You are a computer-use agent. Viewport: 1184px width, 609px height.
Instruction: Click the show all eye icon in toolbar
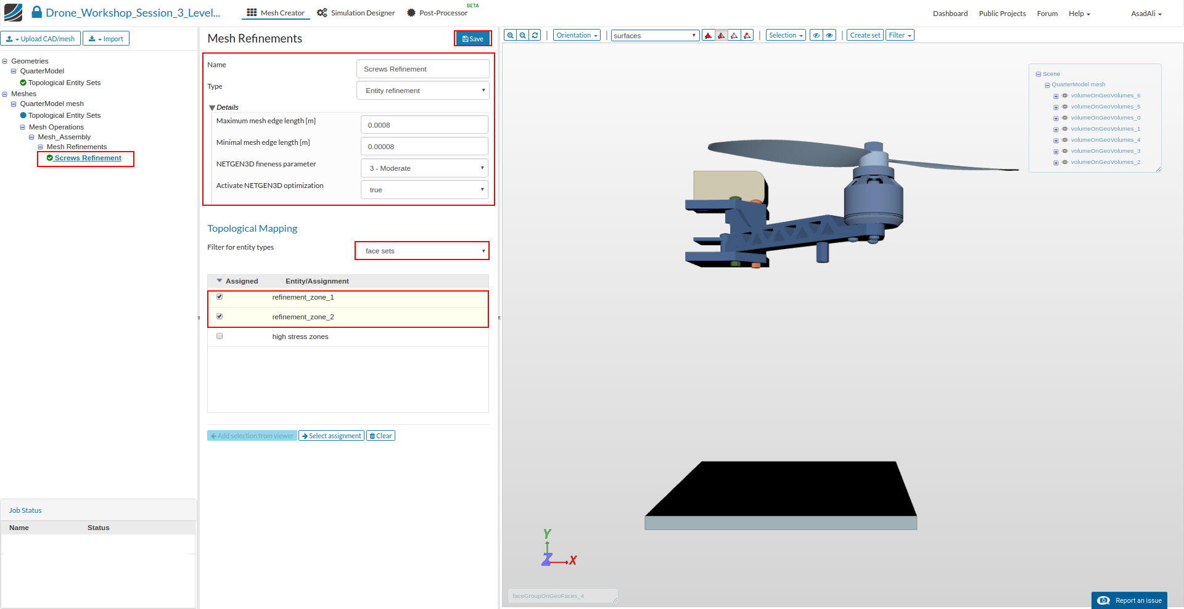[x=830, y=35]
